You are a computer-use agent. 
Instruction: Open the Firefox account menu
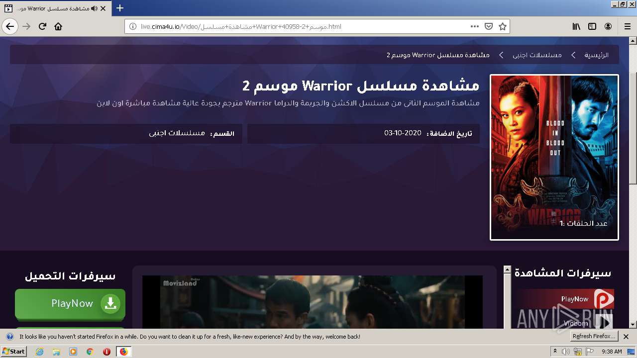coord(608,26)
